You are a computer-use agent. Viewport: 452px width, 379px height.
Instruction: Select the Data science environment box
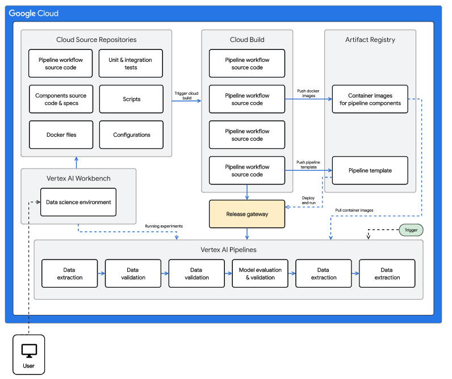[x=78, y=202]
